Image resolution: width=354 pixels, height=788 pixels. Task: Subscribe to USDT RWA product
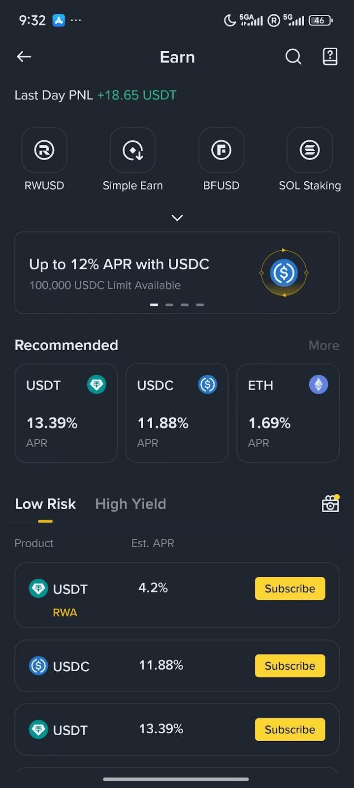coord(290,589)
